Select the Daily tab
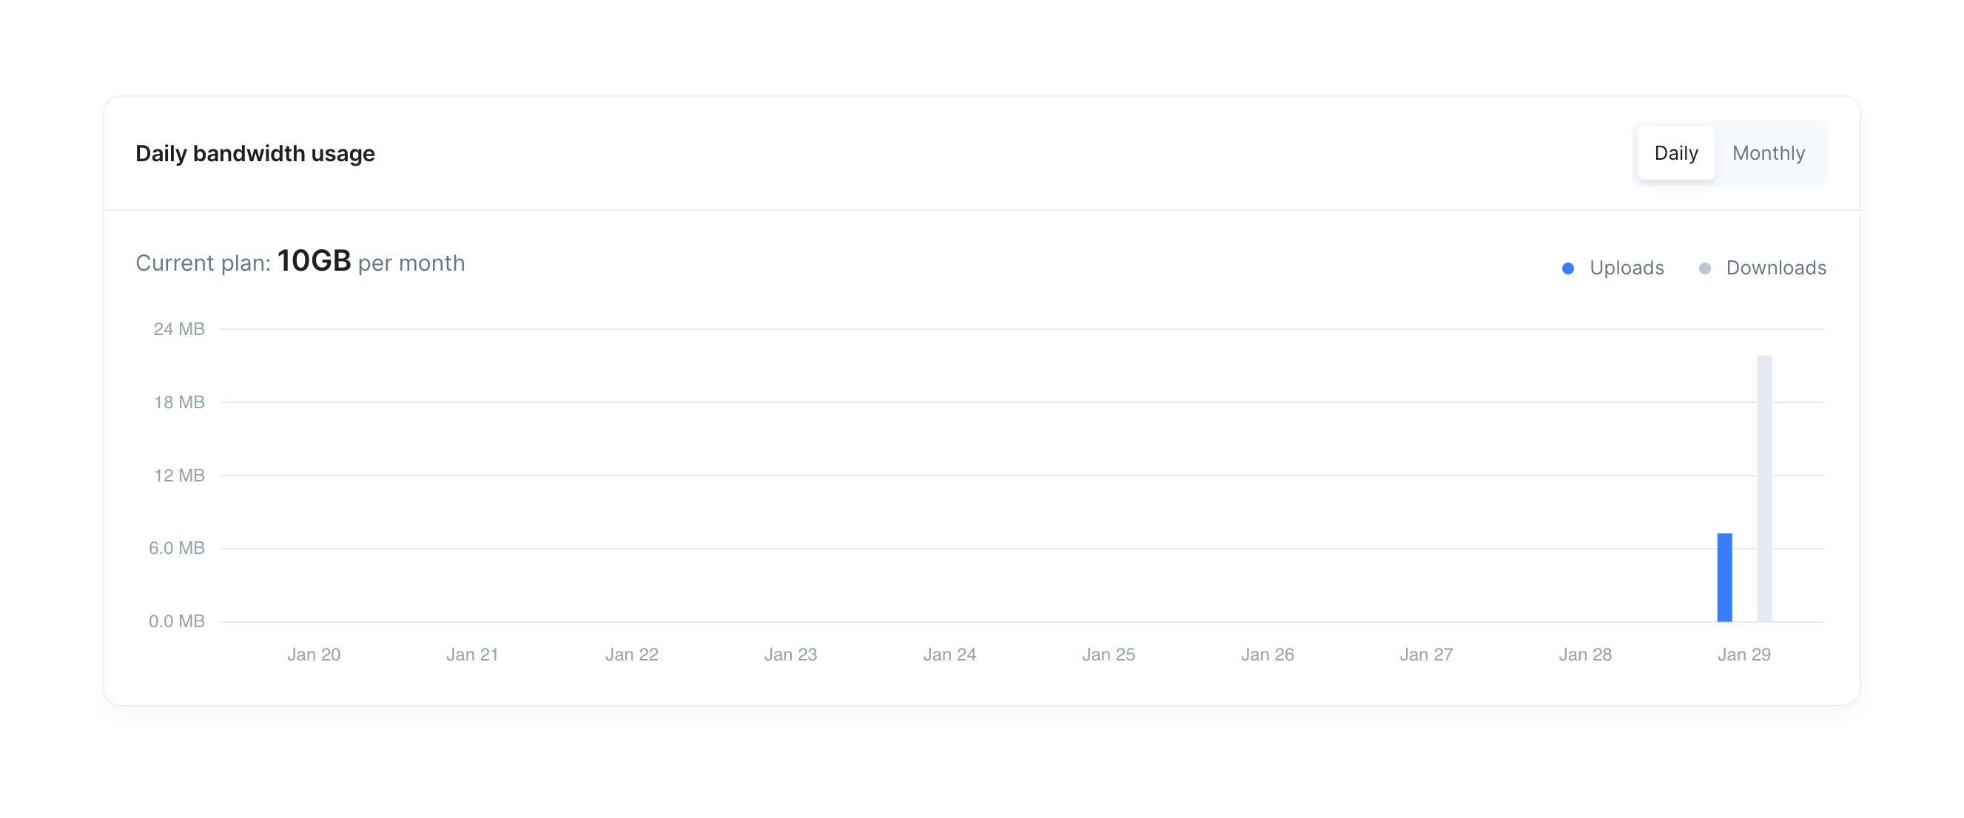 point(1676,153)
